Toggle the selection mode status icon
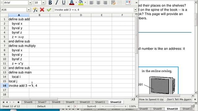 tap(69, 106)
